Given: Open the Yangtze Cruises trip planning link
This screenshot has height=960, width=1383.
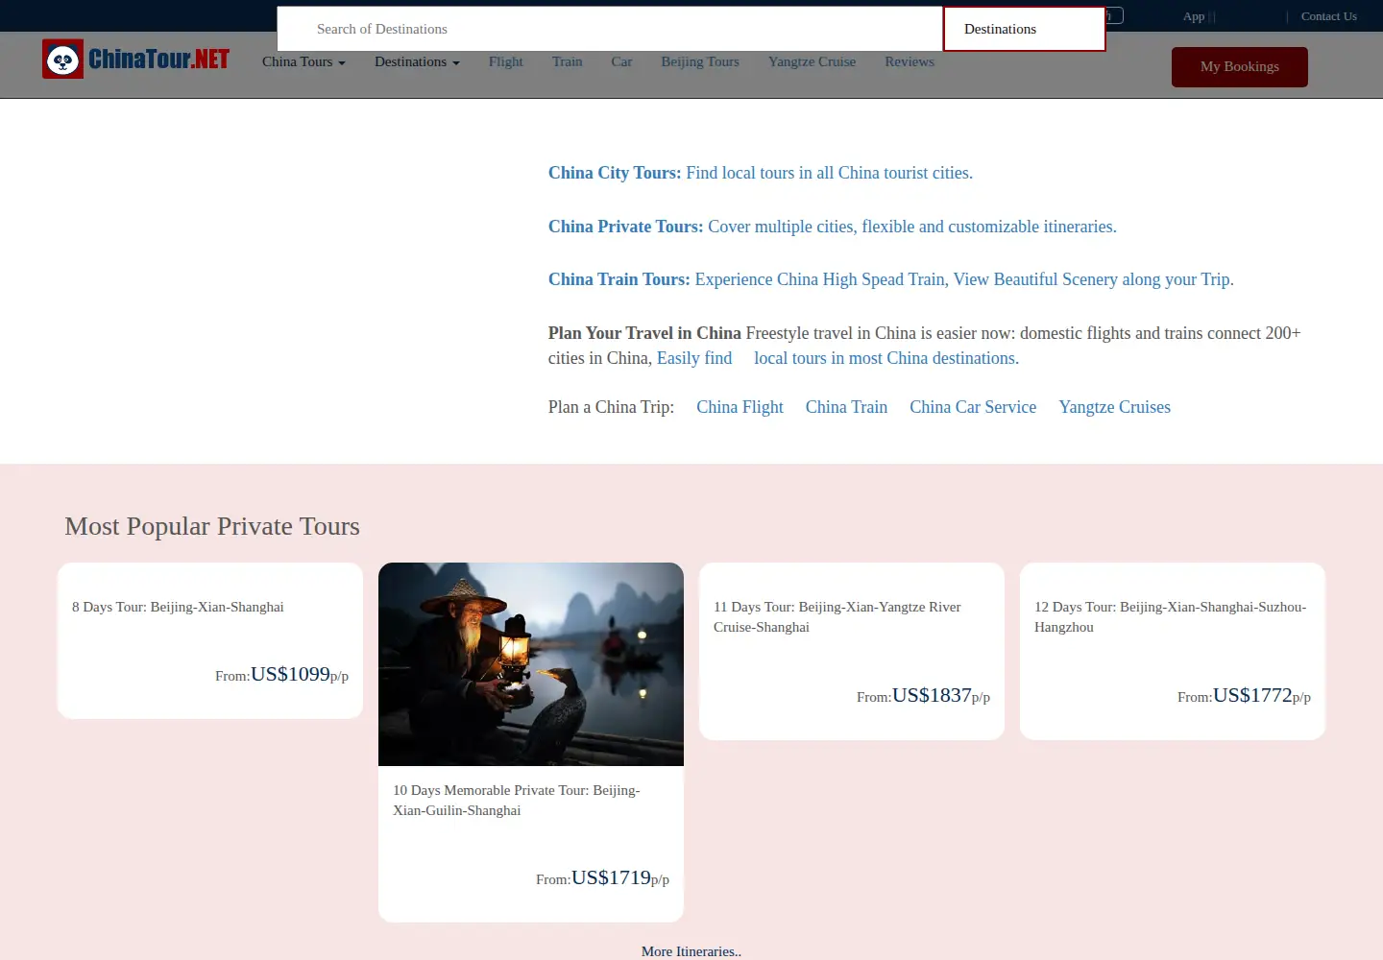Looking at the screenshot, I should (x=1115, y=407).
